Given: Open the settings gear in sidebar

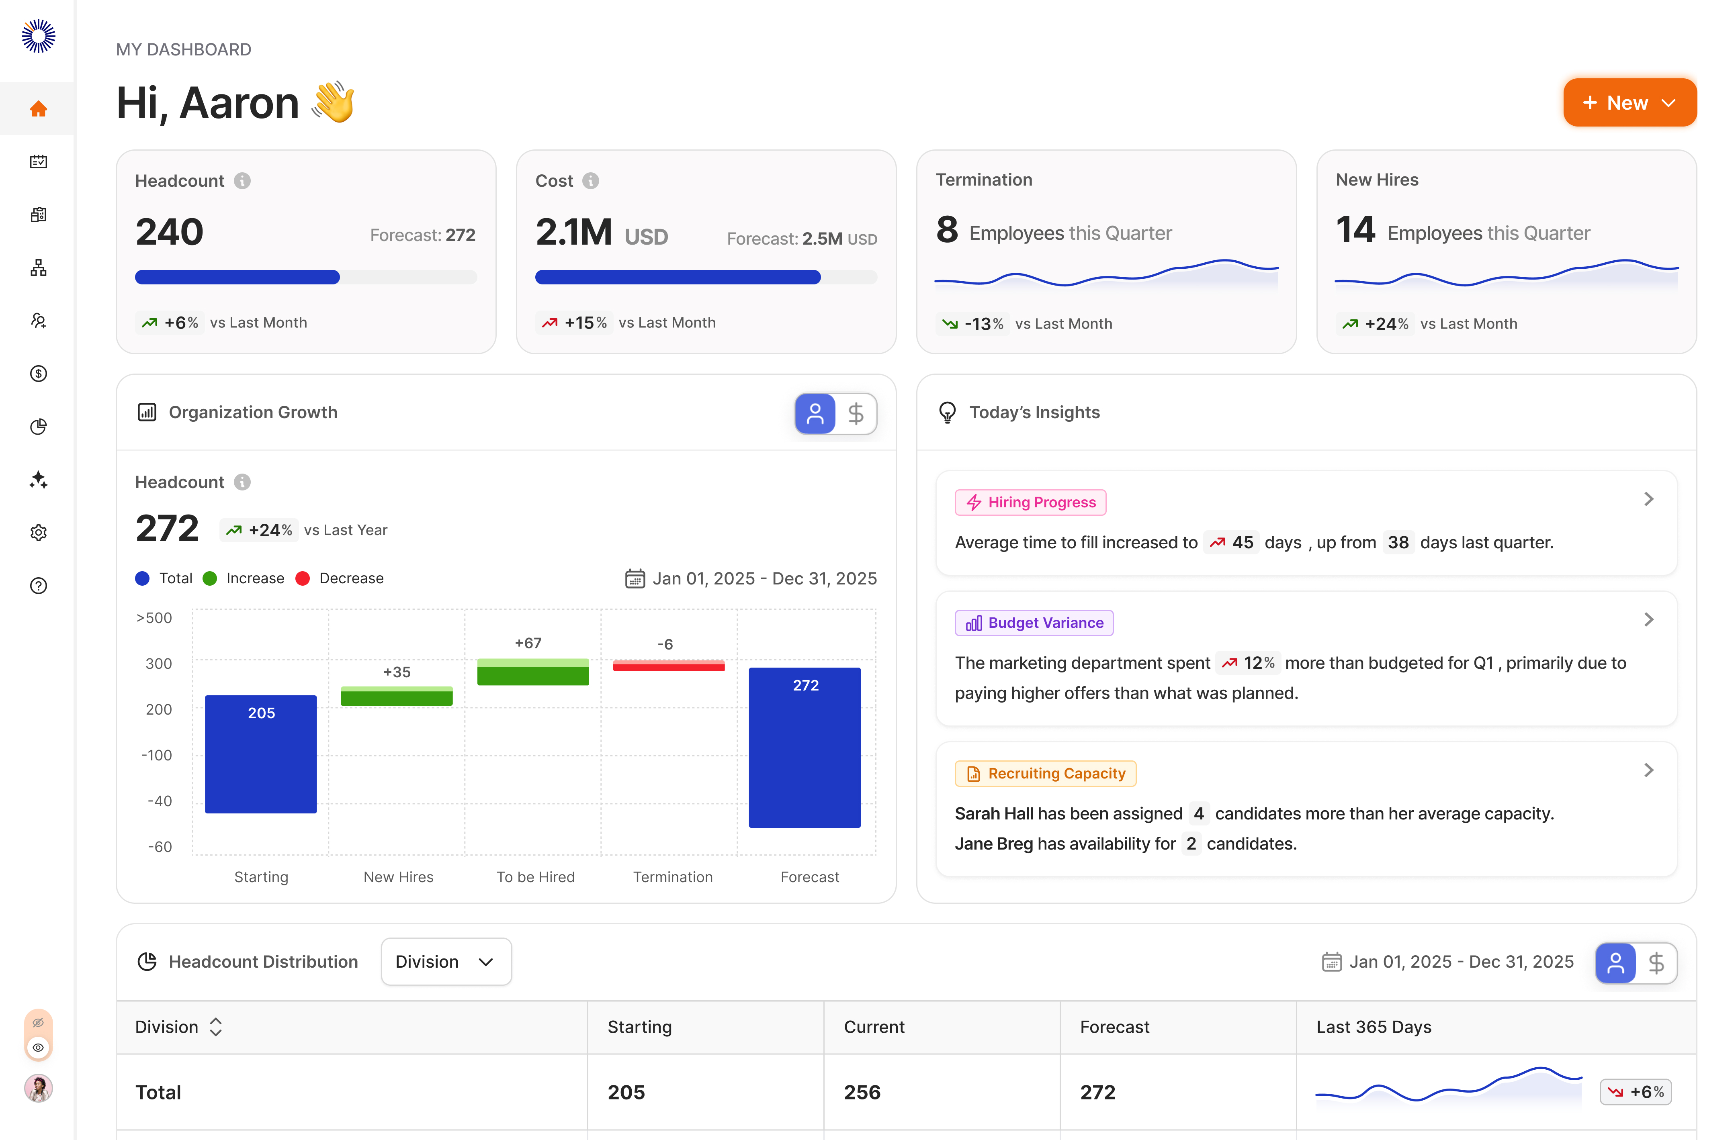Looking at the screenshot, I should 39,533.
